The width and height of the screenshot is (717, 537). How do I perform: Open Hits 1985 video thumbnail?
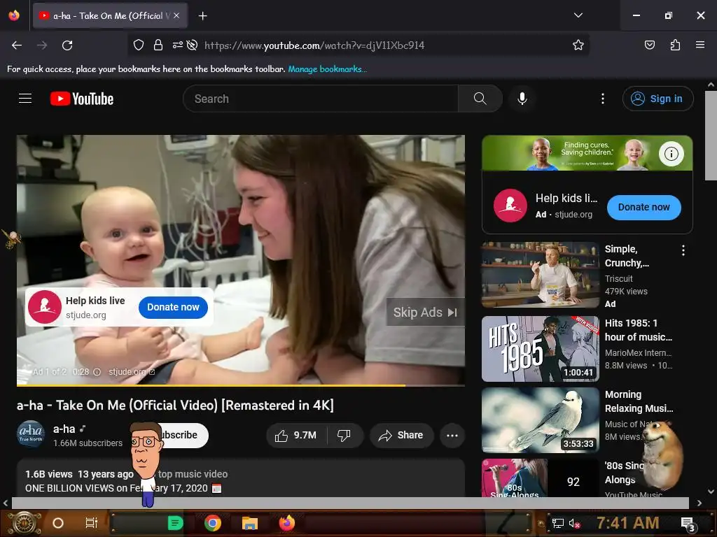(540, 349)
